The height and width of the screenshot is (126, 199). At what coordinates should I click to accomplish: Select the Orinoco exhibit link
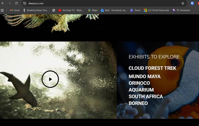[x=139, y=83]
